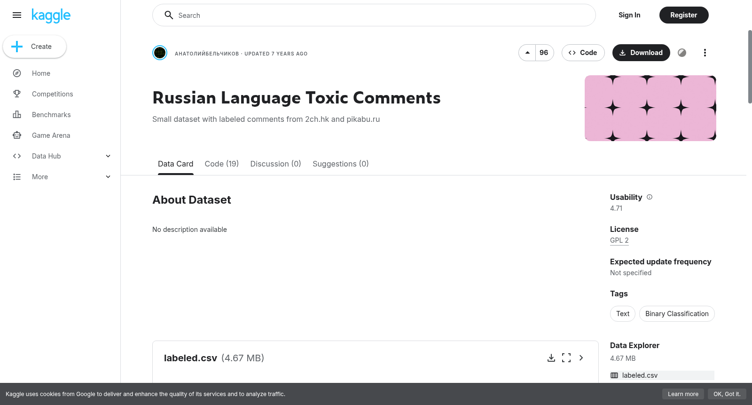
Task: Expand the More section chevron
Action: click(x=108, y=177)
